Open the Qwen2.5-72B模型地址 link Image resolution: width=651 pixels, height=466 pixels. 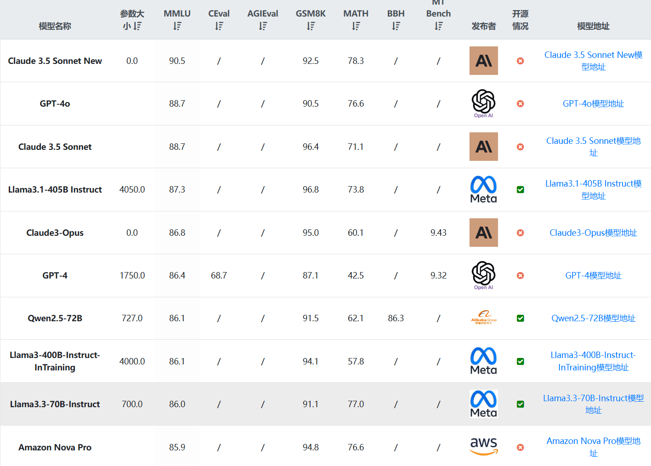click(593, 318)
